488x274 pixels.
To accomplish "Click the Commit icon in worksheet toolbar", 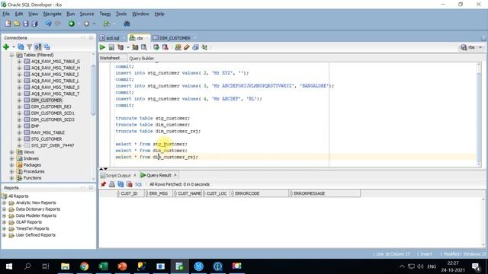I will coord(156,47).
